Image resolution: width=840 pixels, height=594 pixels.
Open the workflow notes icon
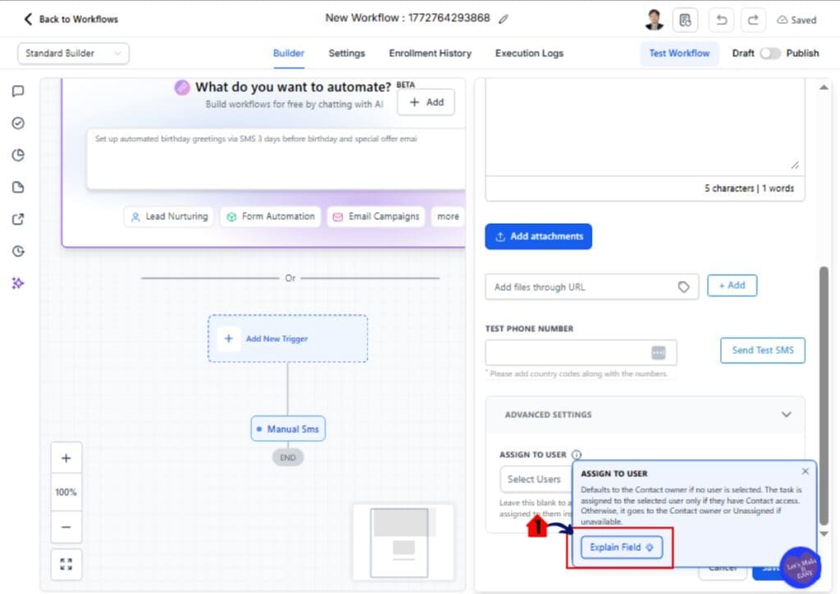[685, 20]
